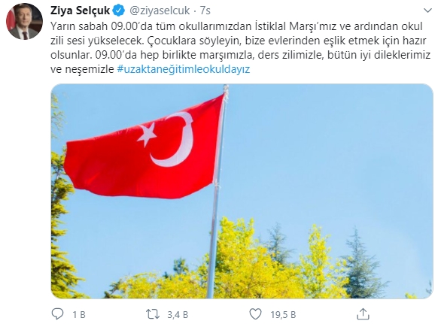Click the 7s timestamp of the tweet

(x=205, y=11)
